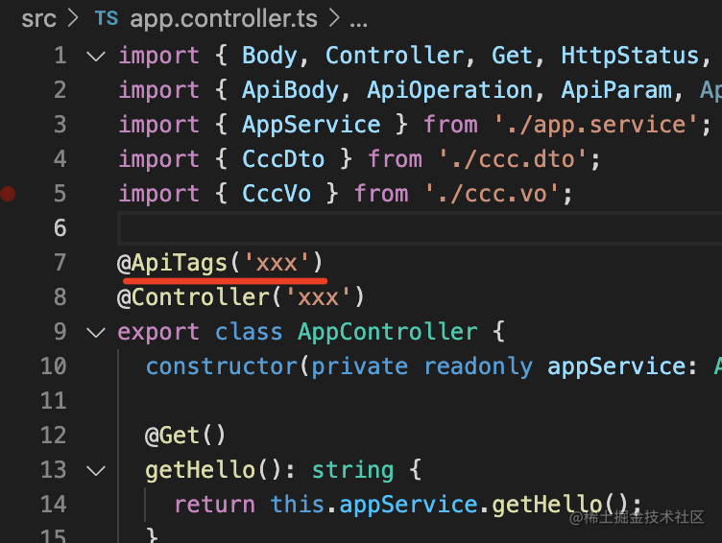Toggle the red breakpoint on line 5
722x543 pixels.
point(9,194)
